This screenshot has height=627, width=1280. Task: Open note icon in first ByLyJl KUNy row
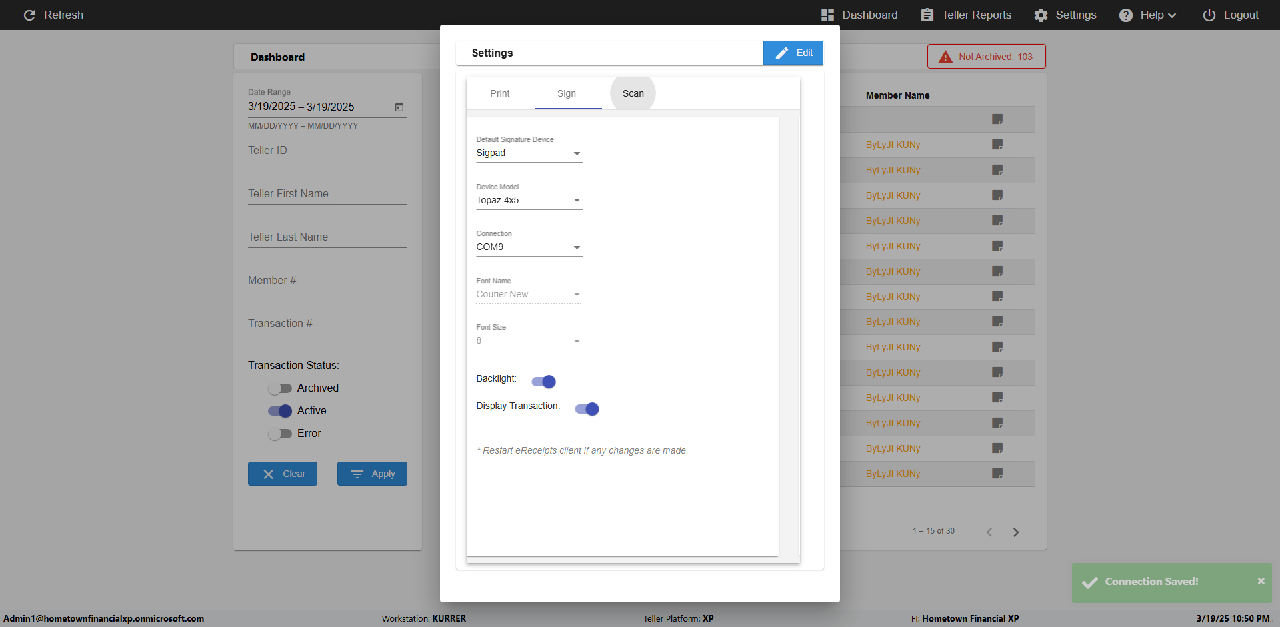tap(997, 145)
